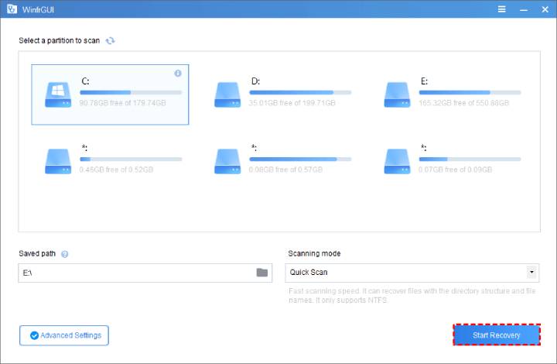Click the C: Windows drive icon
Image resolution: width=557 pixels, height=364 pixels.
(58, 95)
